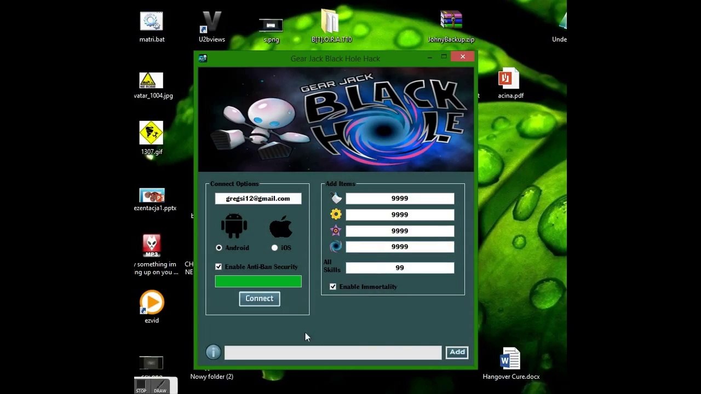Click the 9999 field beside purple star

(400, 230)
